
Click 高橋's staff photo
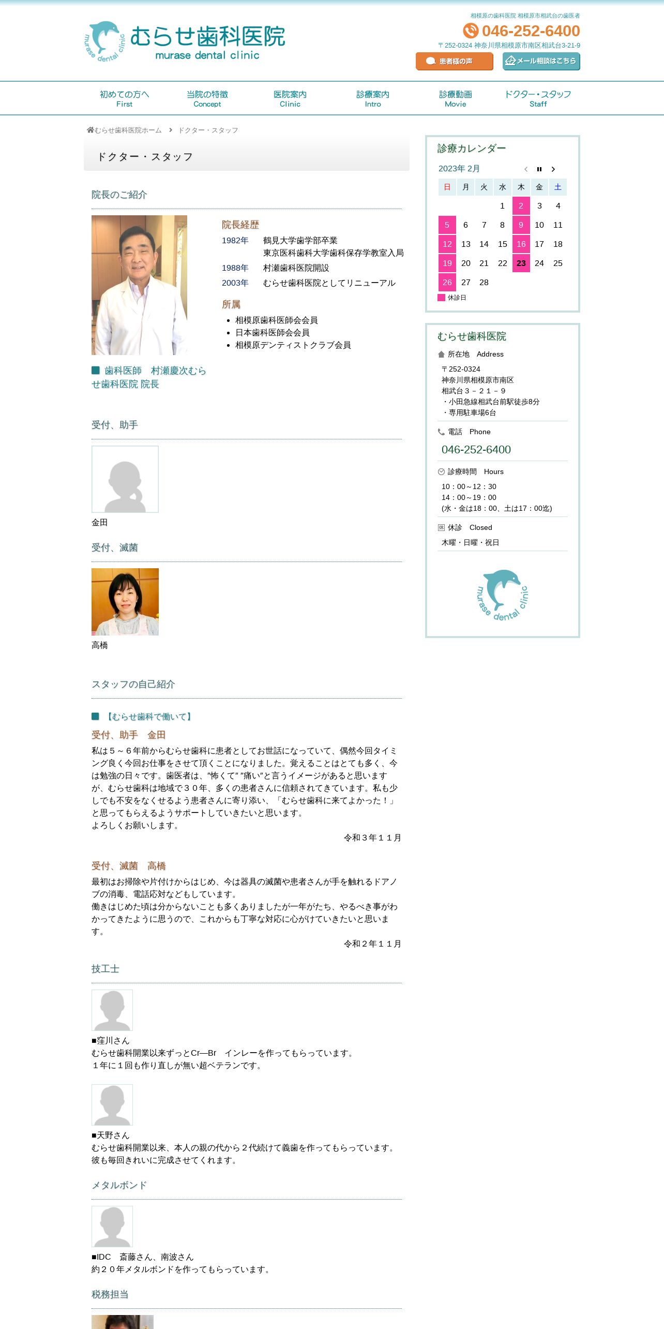[125, 602]
